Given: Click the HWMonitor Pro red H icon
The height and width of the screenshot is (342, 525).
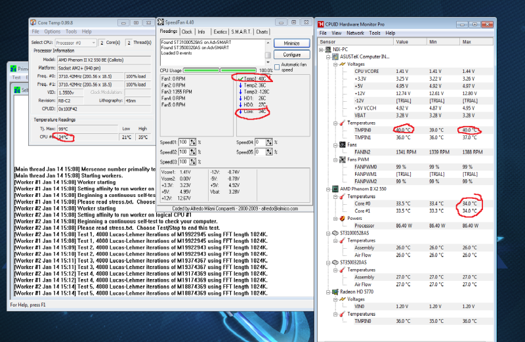Looking at the screenshot, I should point(321,24).
